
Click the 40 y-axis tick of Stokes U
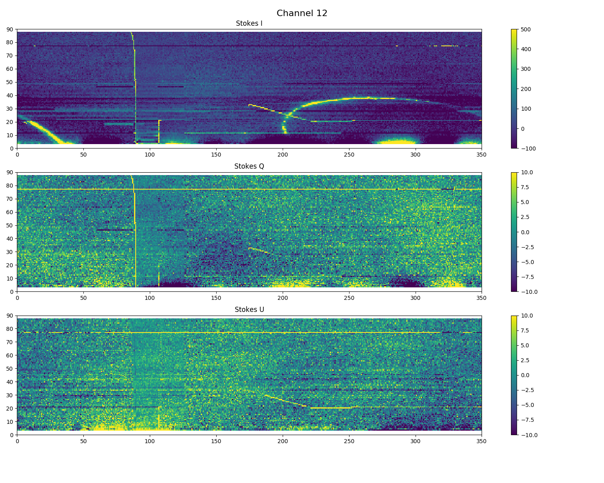pos(10,382)
